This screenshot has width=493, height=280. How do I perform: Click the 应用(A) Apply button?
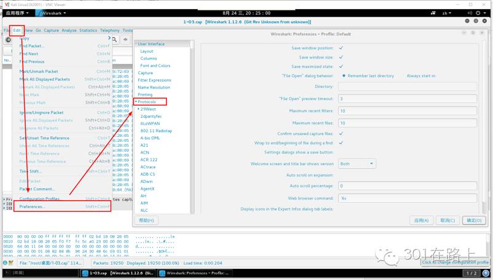(421, 220)
